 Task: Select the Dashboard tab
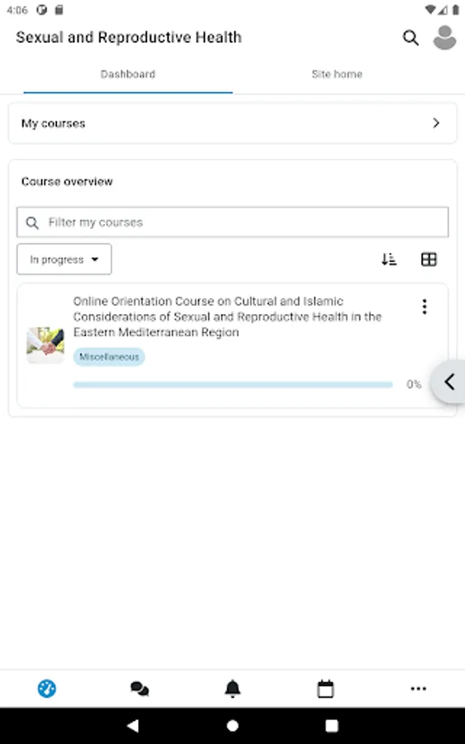point(128,74)
